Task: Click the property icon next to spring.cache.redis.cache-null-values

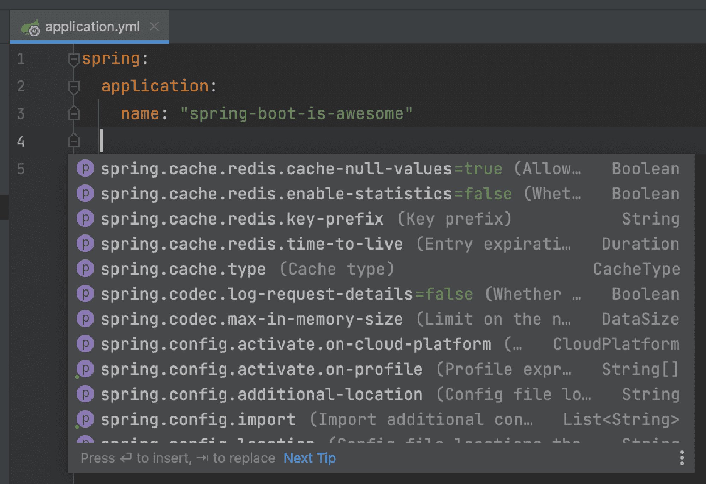Action: pos(85,168)
